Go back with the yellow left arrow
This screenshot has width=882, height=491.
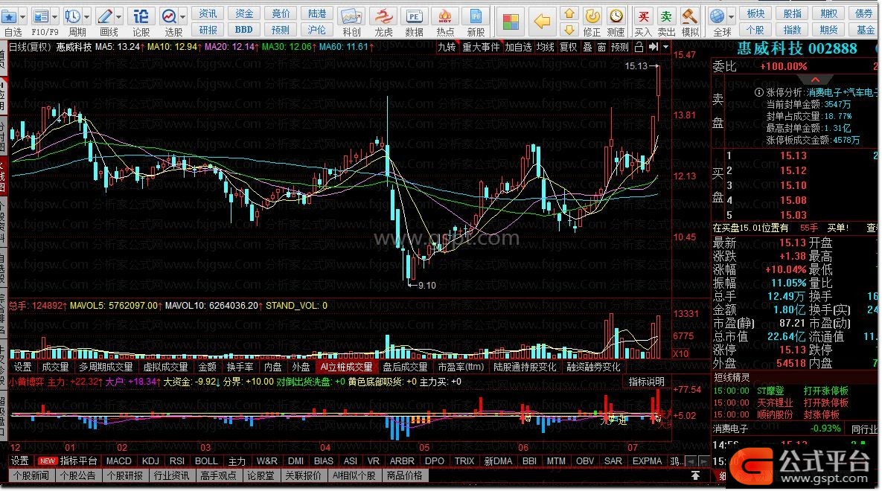[542, 22]
